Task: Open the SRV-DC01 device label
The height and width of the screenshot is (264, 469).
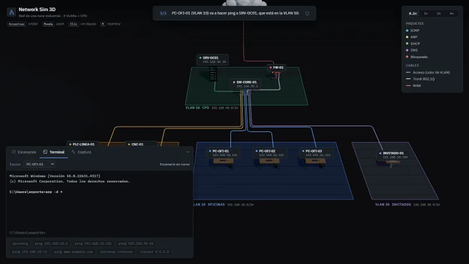Action: tap(212, 60)
